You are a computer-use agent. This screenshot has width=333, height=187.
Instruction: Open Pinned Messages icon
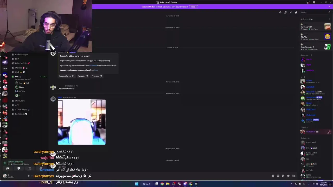point(291,12)
